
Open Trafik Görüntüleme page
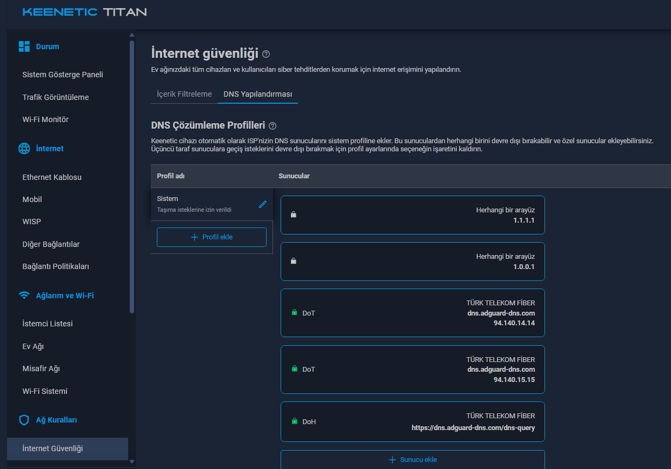tap(56, 97)
